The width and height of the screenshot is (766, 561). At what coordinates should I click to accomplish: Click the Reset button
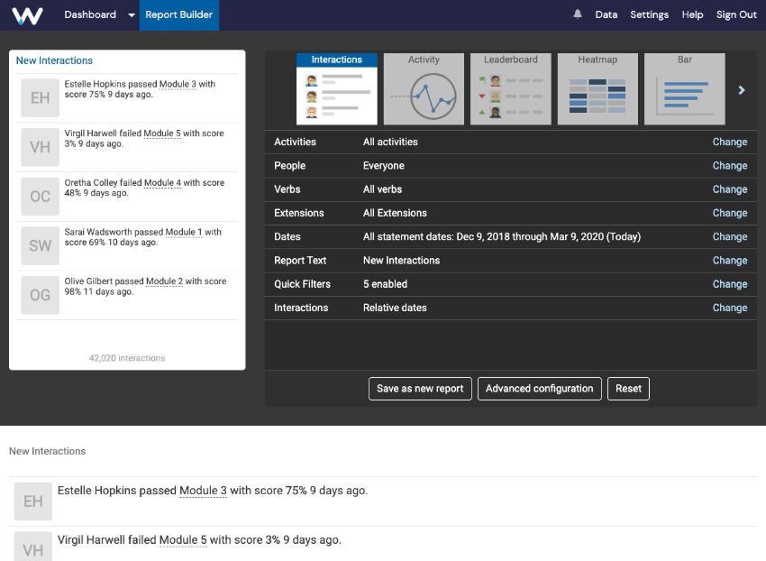pos(628,389)
